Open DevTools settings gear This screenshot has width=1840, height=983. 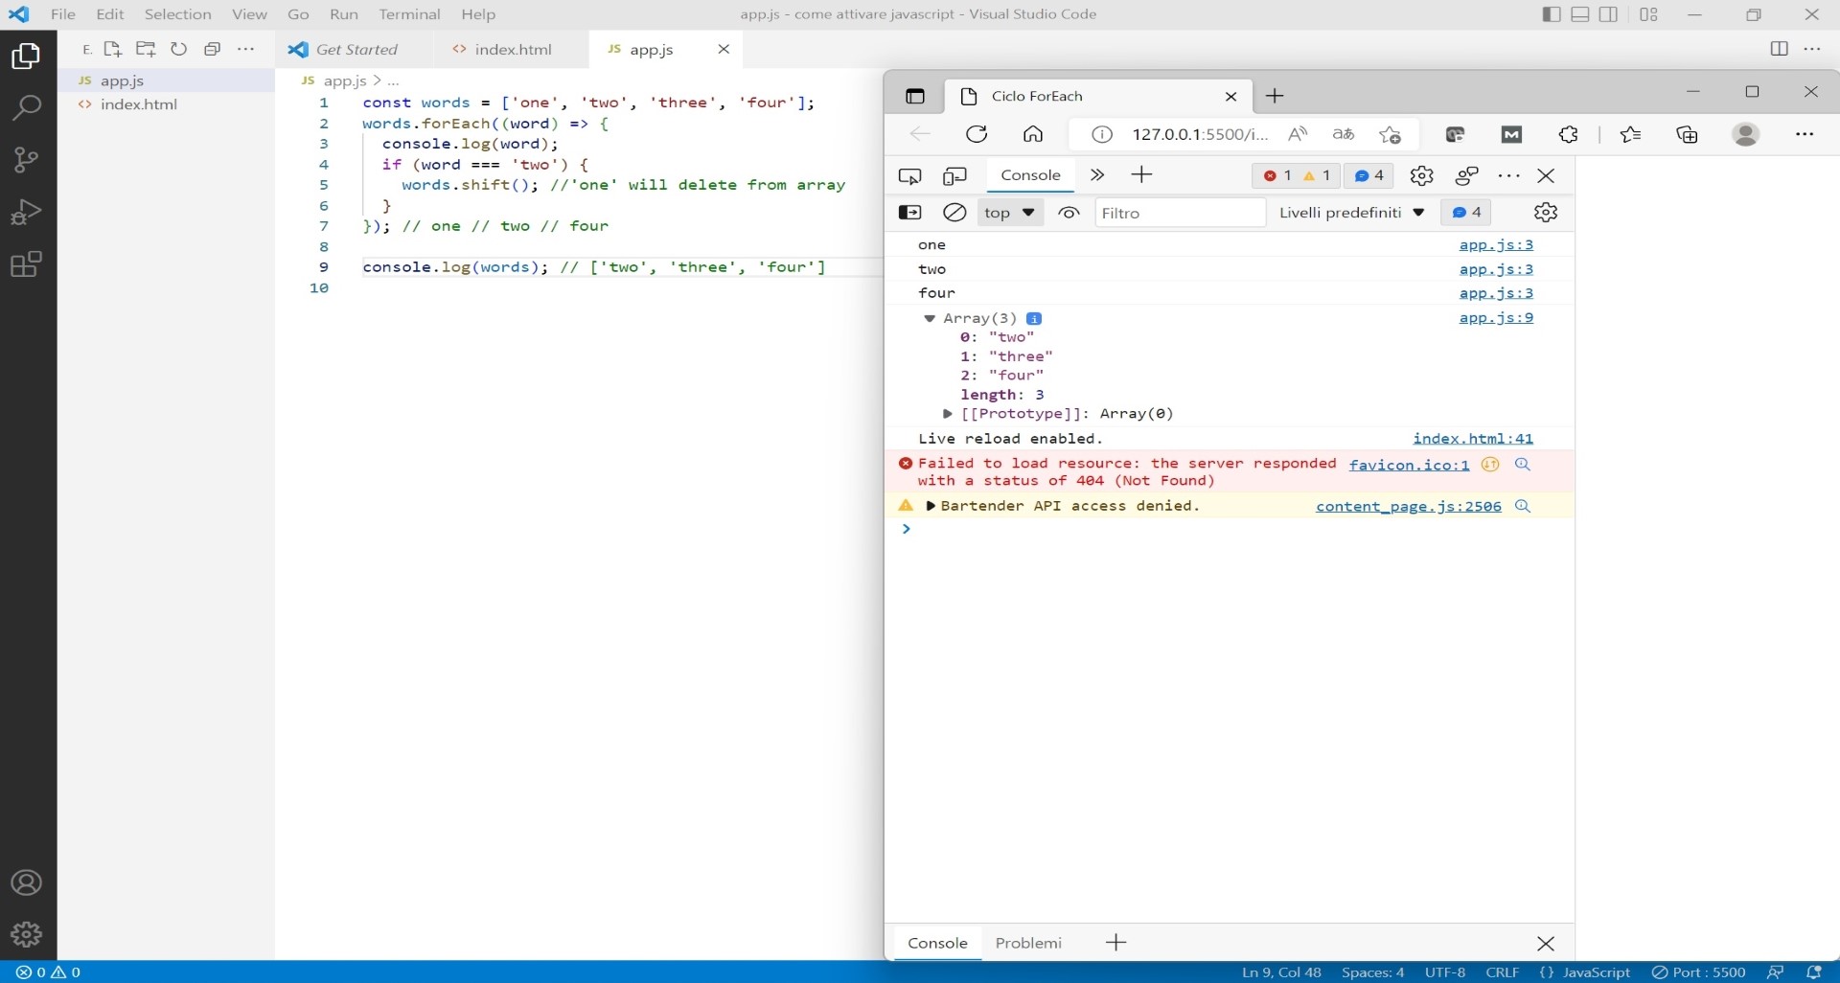click(1421, 175)
